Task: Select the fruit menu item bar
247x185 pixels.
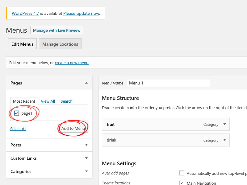Action: point(166,124)
